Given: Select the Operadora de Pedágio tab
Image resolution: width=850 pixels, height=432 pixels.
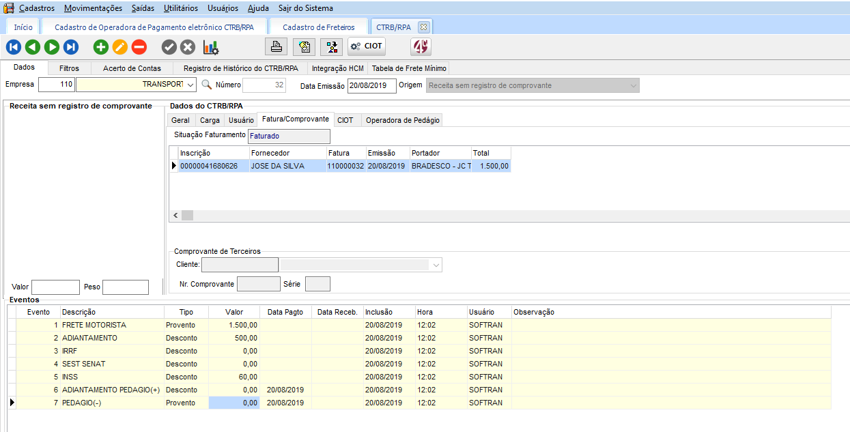Looking at the screenshot, I should coord(403,120).
